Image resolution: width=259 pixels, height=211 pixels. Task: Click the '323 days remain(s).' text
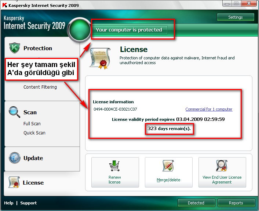(169, 129)
